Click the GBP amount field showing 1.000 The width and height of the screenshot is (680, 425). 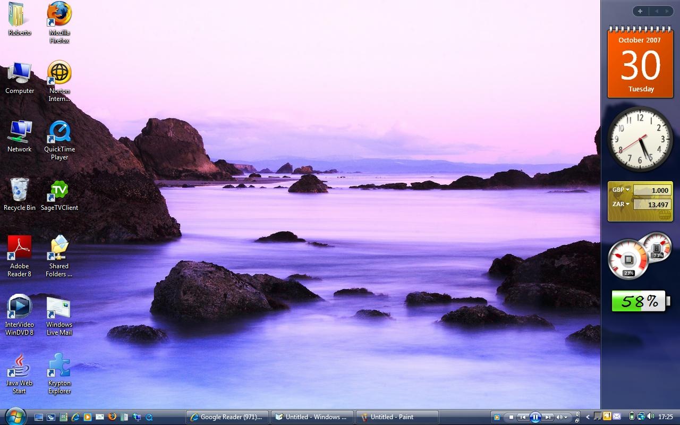(652, 190)
